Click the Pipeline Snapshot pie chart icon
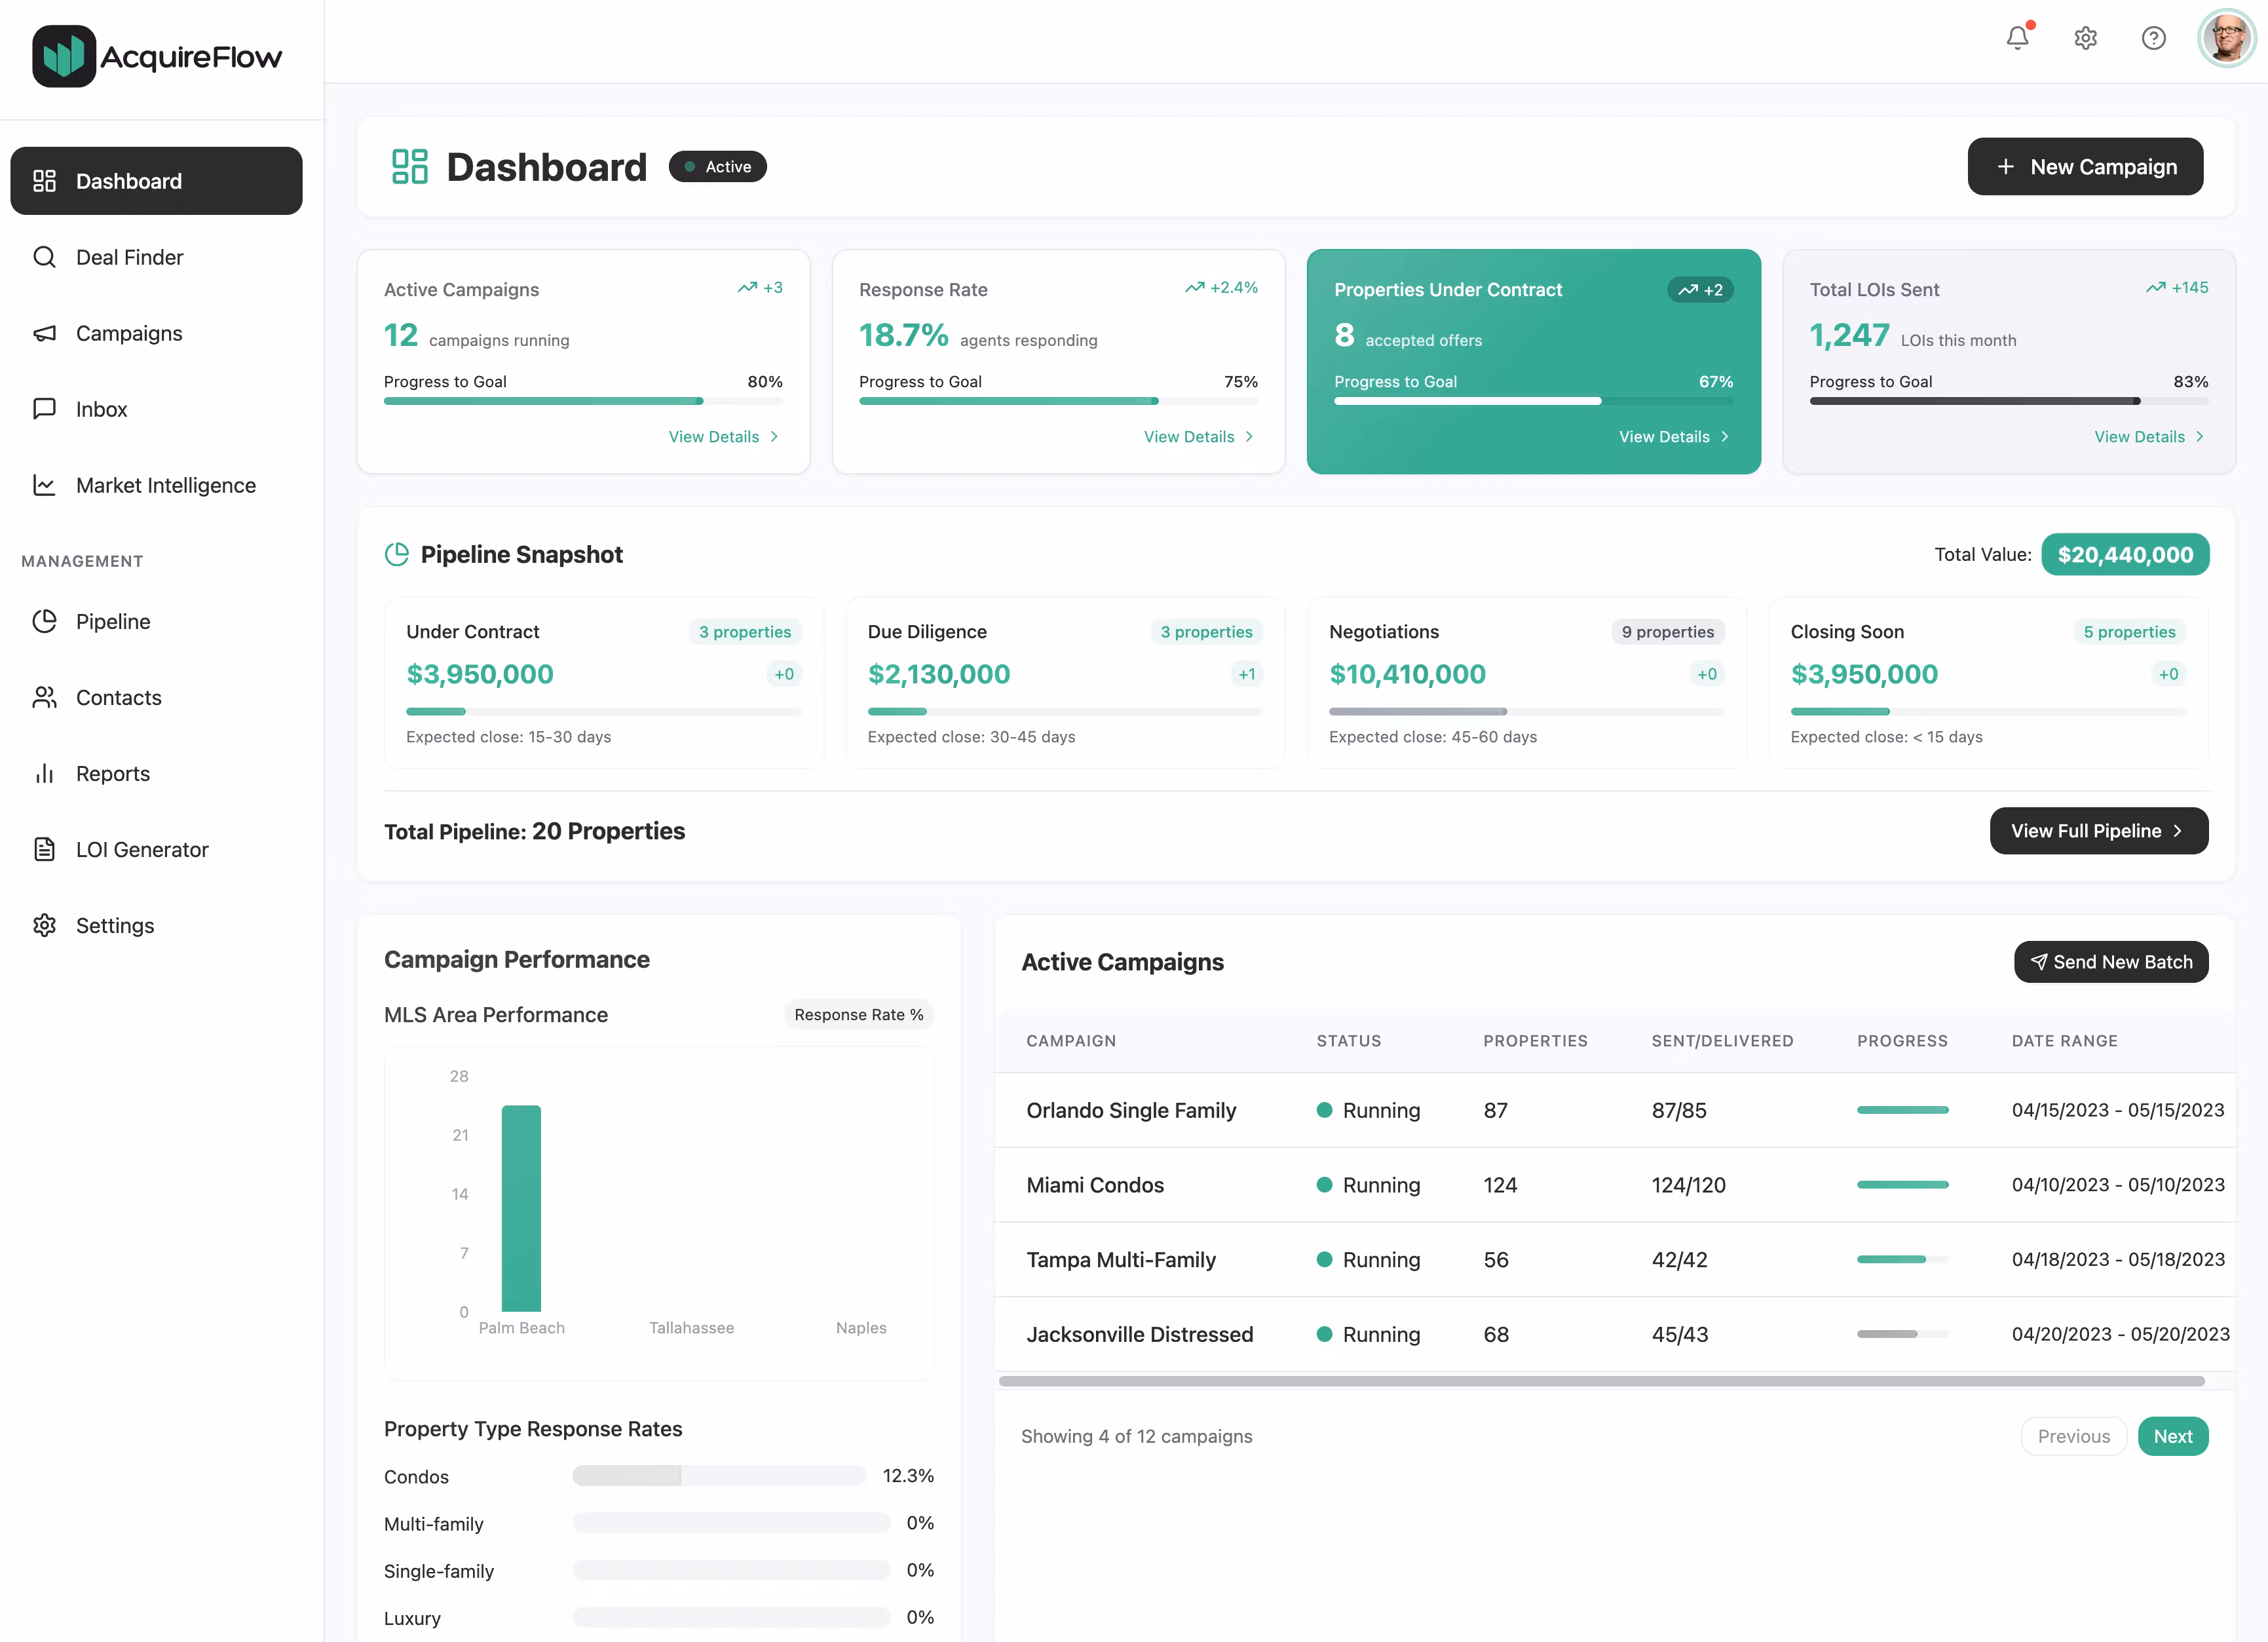This screenshot has height=1642, width=2268. click(x=397, y=554)
